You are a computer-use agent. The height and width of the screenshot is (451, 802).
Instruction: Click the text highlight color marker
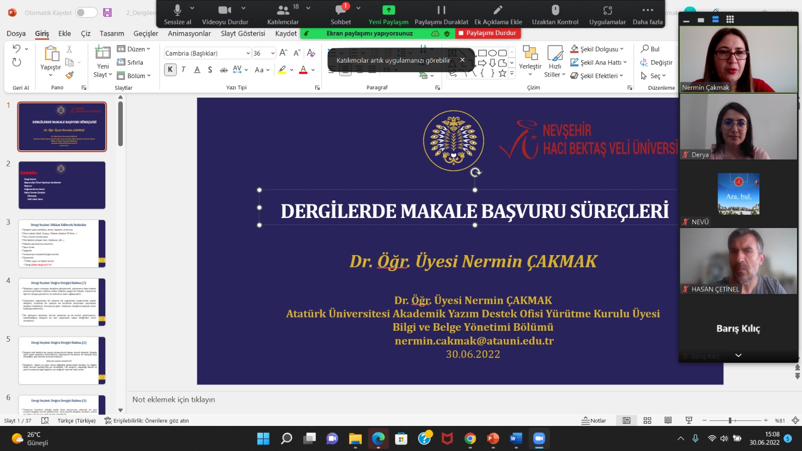coord(282,70)
